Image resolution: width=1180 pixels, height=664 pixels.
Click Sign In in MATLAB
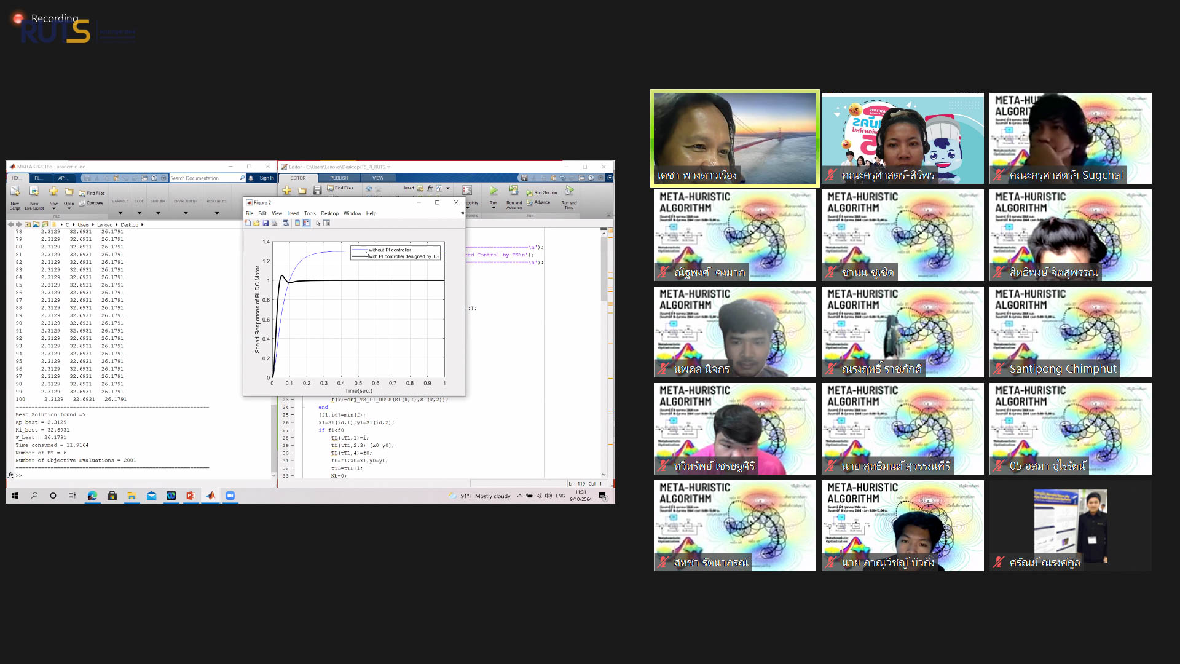click(267, 178)
